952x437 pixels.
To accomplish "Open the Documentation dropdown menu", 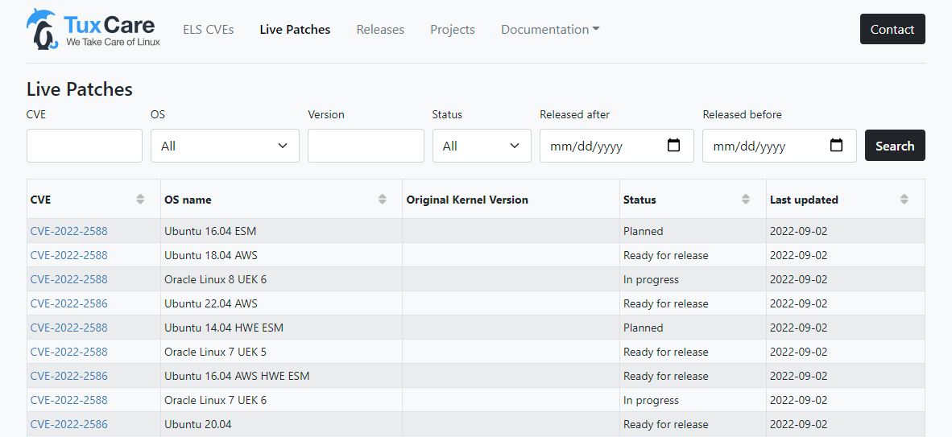I will [x=550, y=29].
